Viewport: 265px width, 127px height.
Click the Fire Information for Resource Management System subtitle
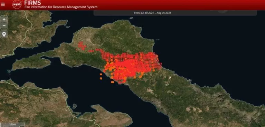point(61,7)
